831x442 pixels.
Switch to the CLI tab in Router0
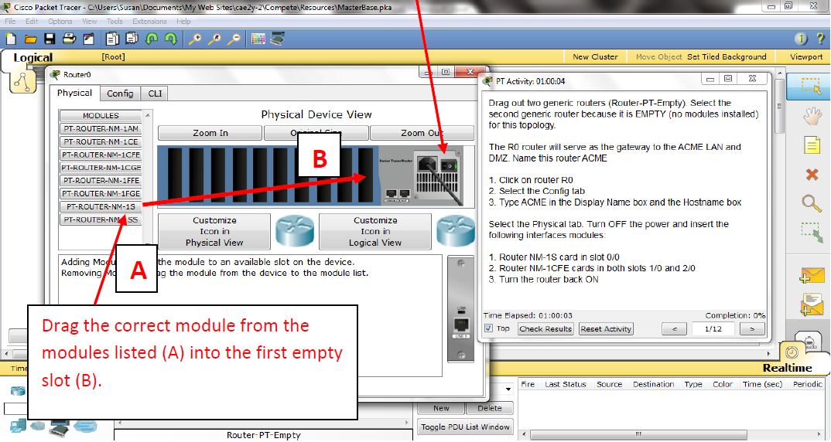click(155, 93)
